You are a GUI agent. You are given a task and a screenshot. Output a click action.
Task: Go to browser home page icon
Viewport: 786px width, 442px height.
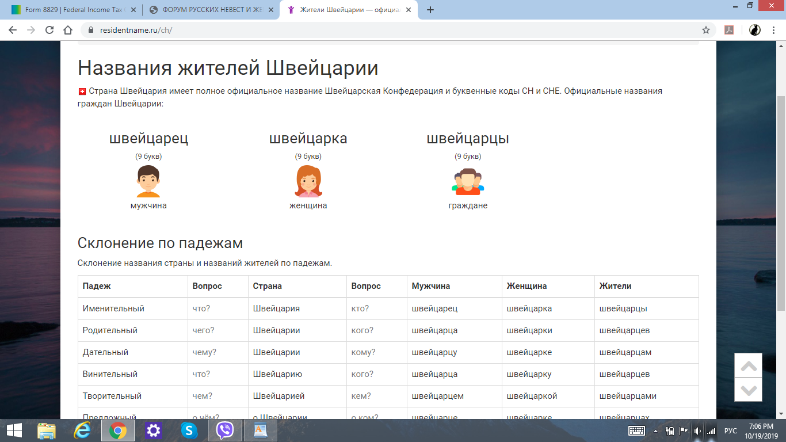[68, 30]
